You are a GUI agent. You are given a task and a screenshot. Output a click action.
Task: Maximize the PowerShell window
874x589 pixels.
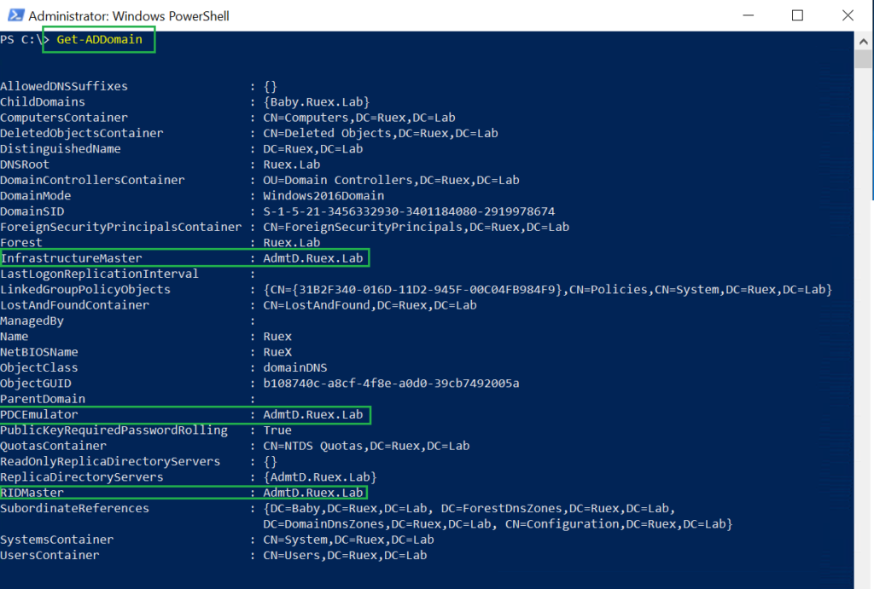point(798,15)
